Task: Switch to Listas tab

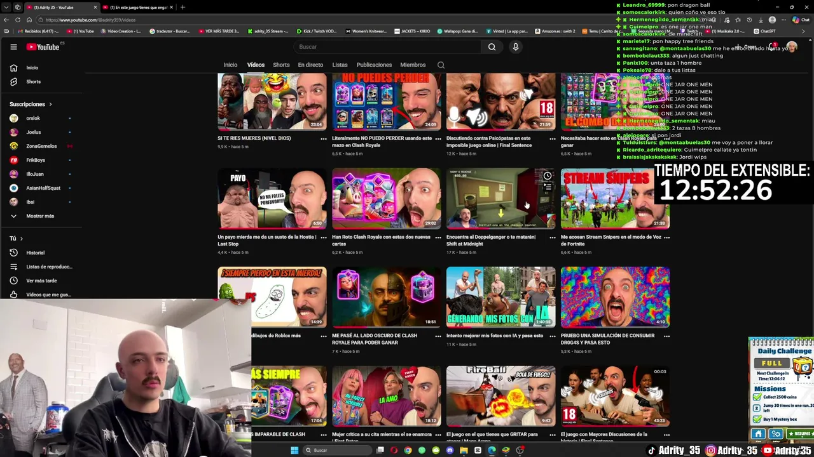Action: click(x=340, y=65)
